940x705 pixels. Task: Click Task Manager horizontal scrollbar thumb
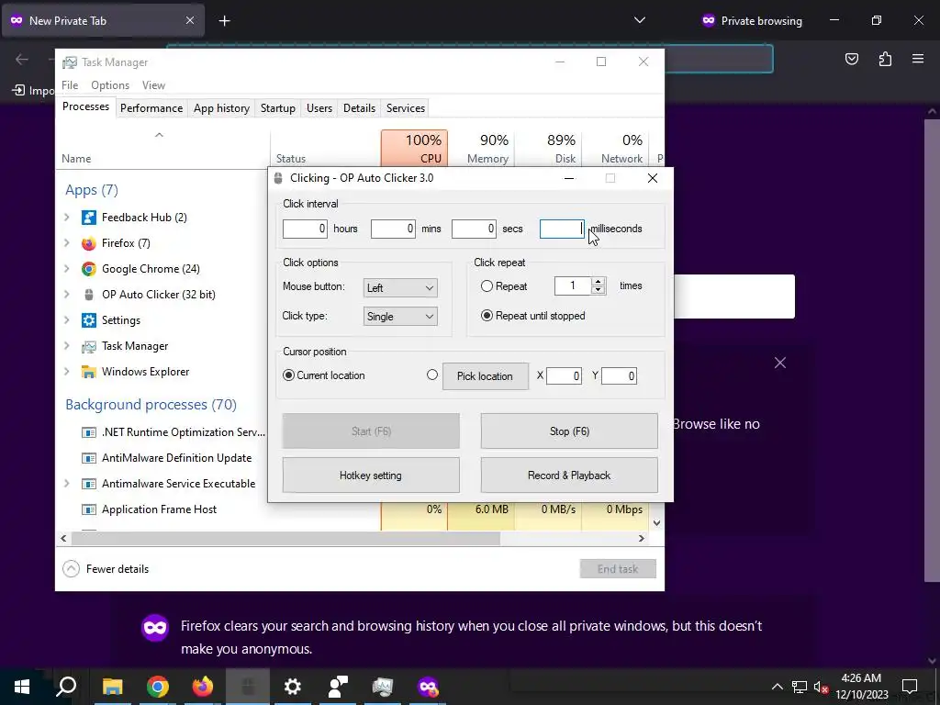[285, 538]
